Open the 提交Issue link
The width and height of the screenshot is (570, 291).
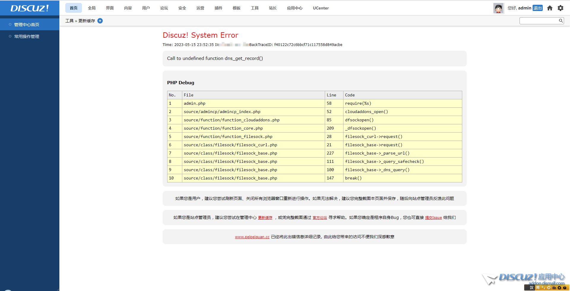(433, 217)
